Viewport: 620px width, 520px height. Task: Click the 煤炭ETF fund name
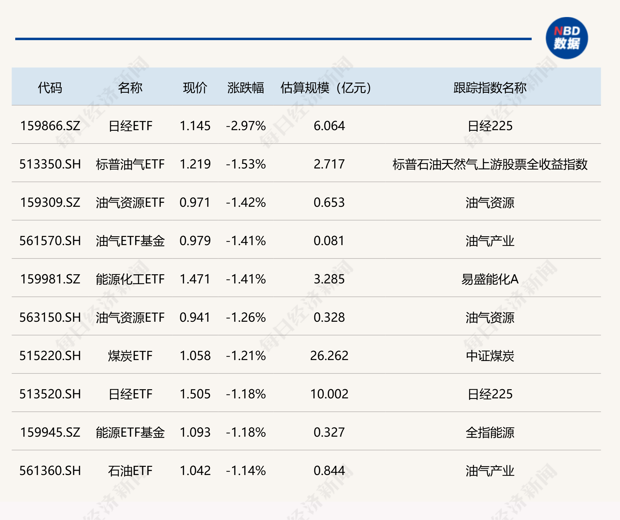[x=130, y=356]
